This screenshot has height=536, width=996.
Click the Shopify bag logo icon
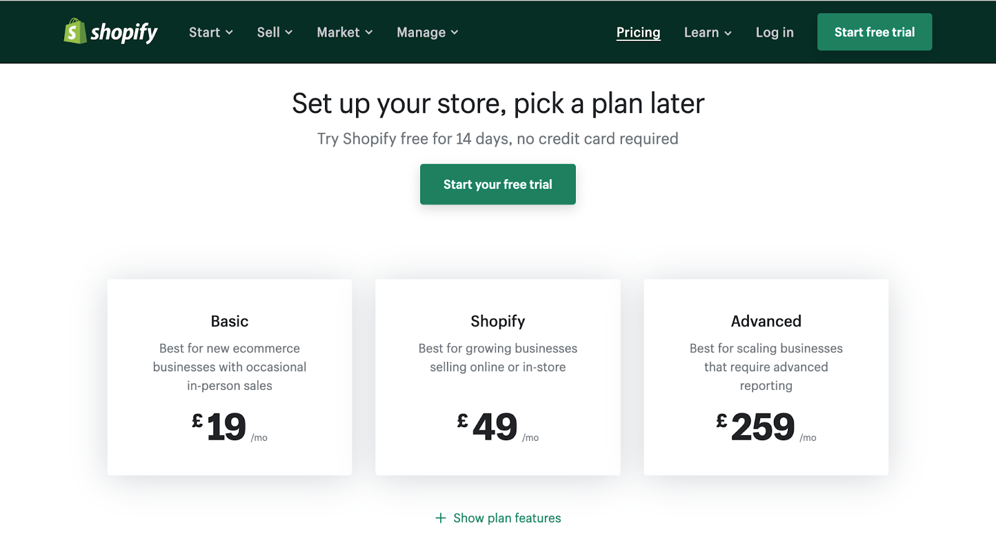[75, 31]
